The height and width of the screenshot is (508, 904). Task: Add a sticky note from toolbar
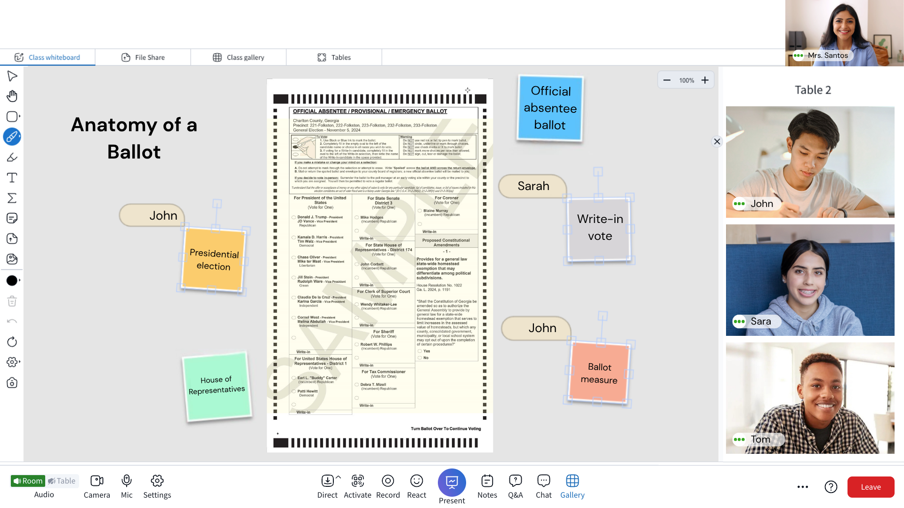click(x=12, y=218)
